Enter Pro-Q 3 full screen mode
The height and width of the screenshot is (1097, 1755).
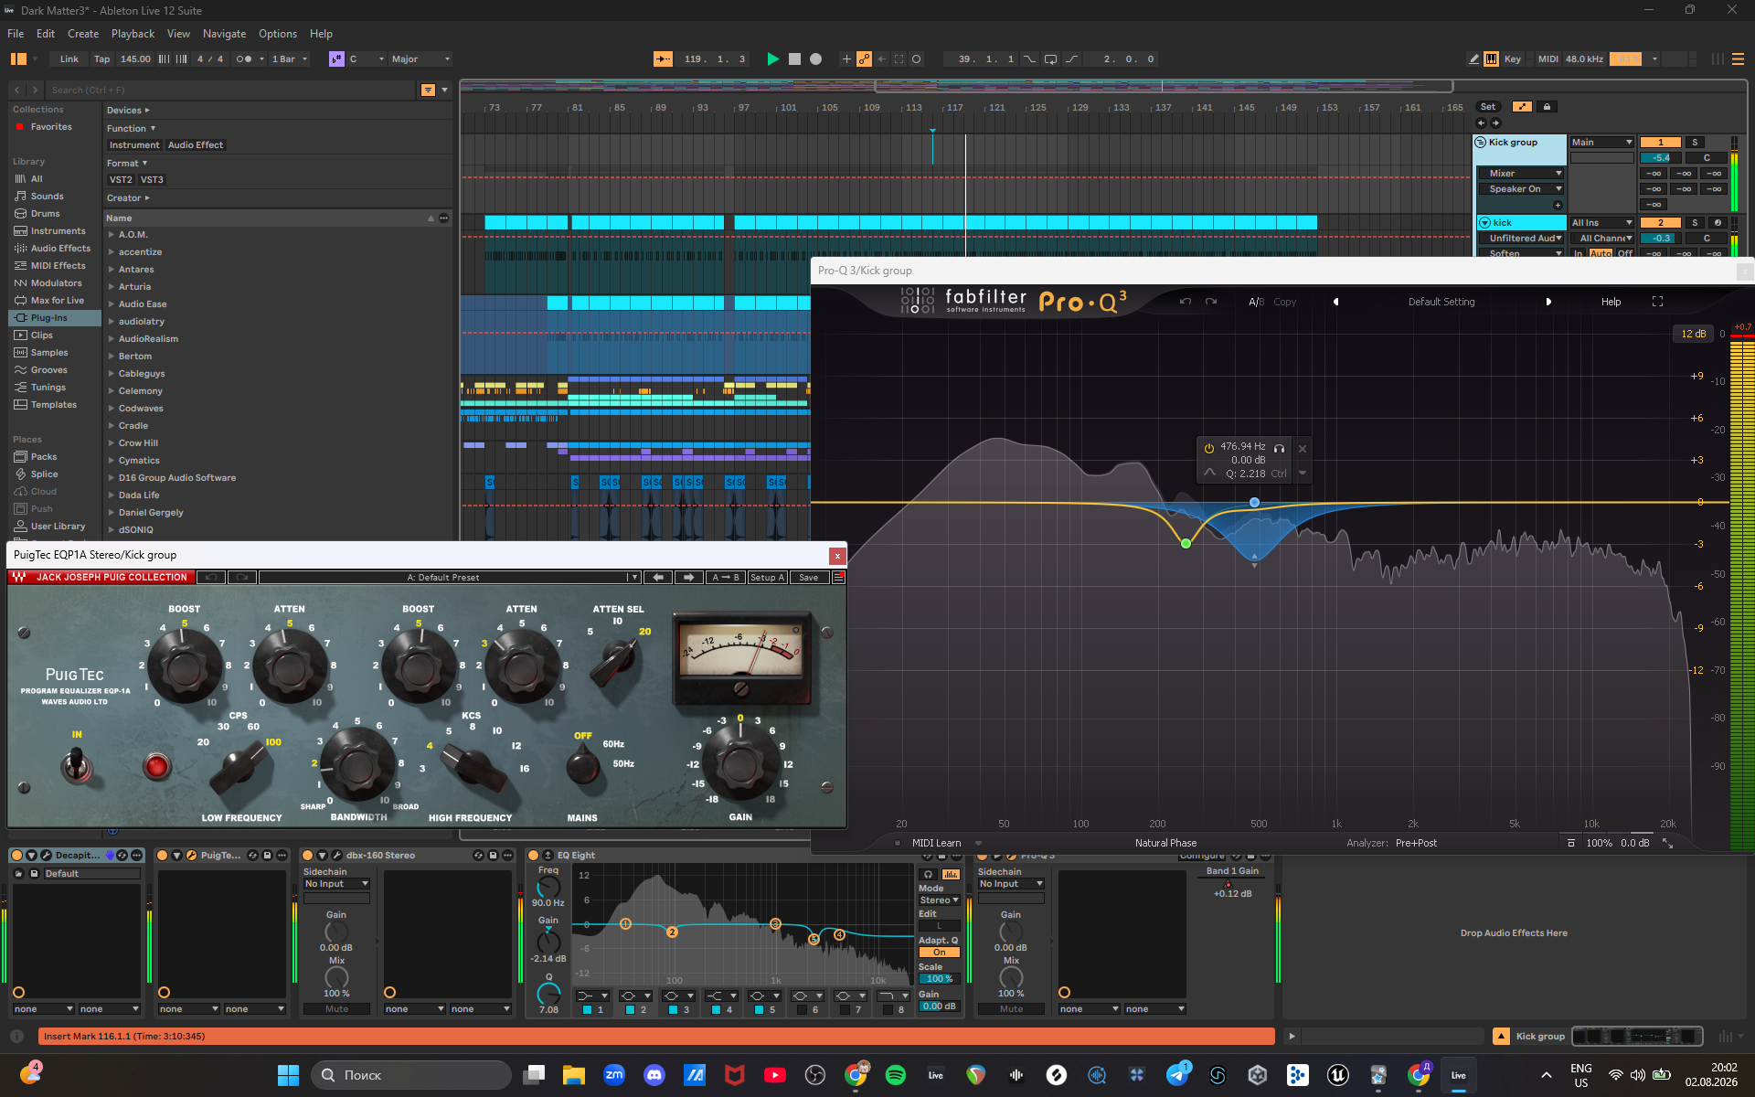(1657, 302)
